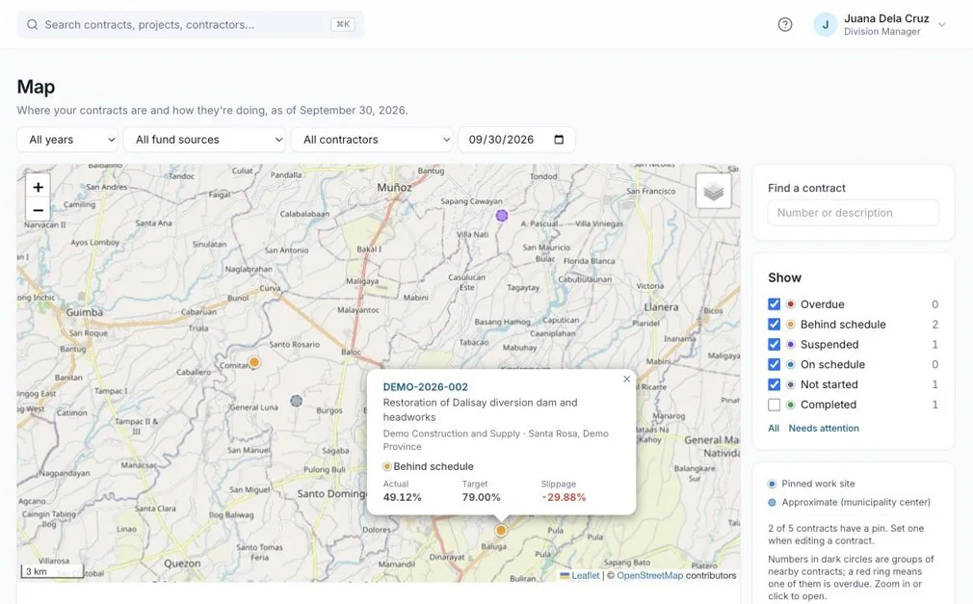Click the Needs attention link

(x=824, y=429)
